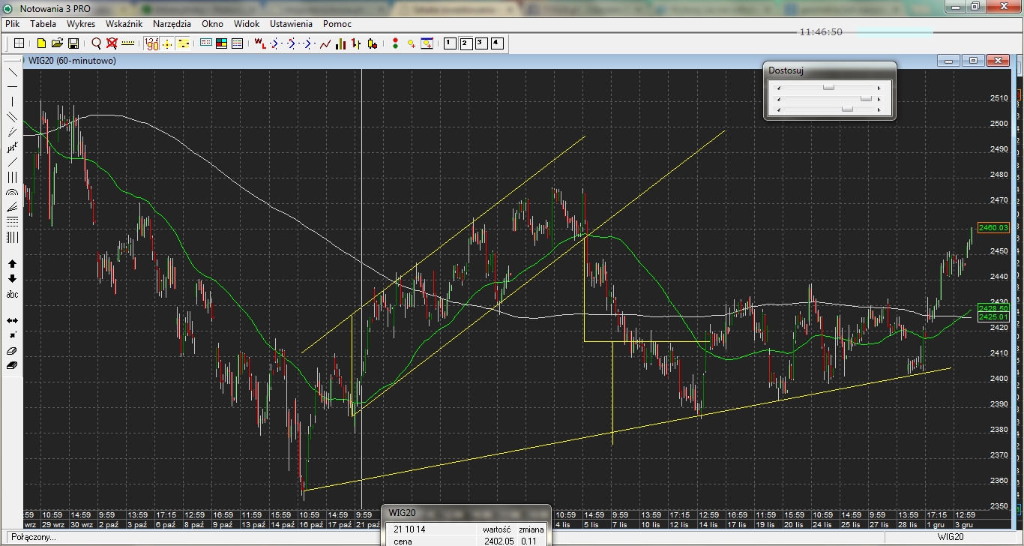Viewport: 1024px width, 546px height.
Task: Click the red line chart icon
Action: [x=325, y=43]
